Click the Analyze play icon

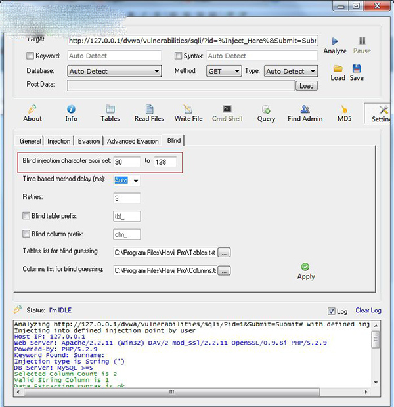(x=335, y=41)
